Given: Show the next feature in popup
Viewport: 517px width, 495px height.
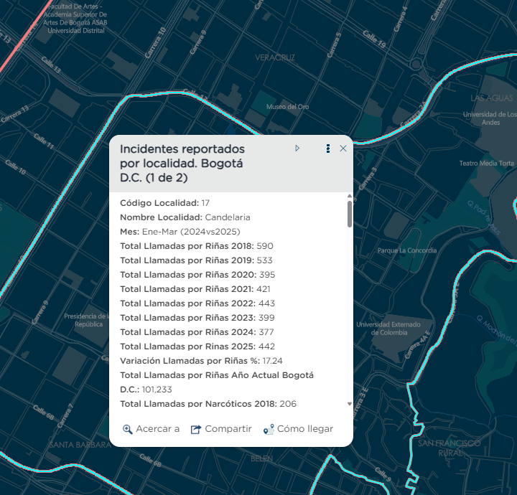Looking at the screenshot, I should [297, 148].
